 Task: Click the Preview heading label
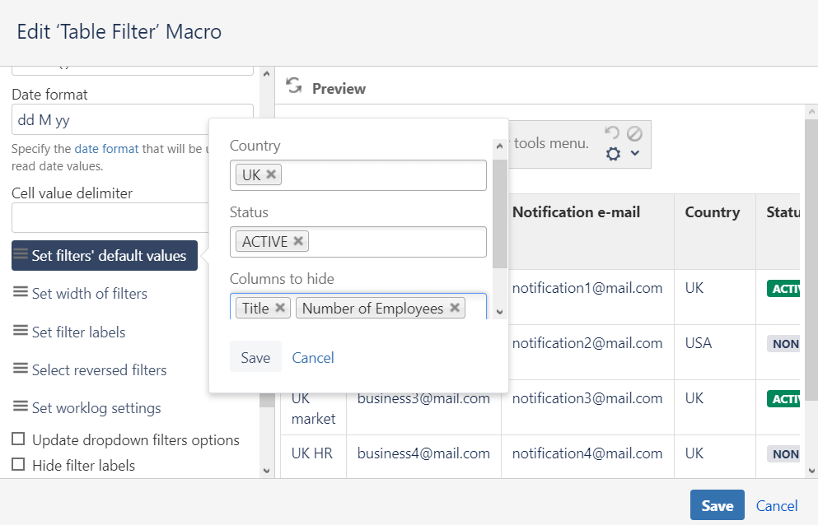pos(339,89)
